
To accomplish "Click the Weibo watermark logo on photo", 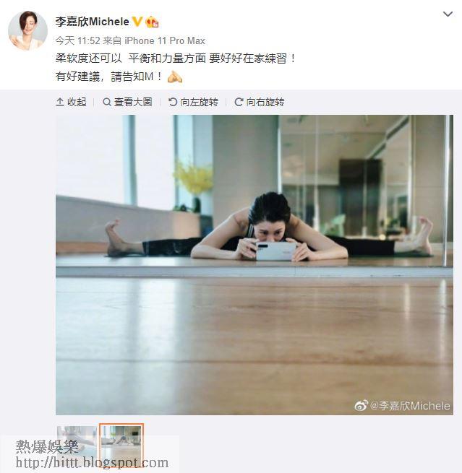I will (x=361, y=405).
